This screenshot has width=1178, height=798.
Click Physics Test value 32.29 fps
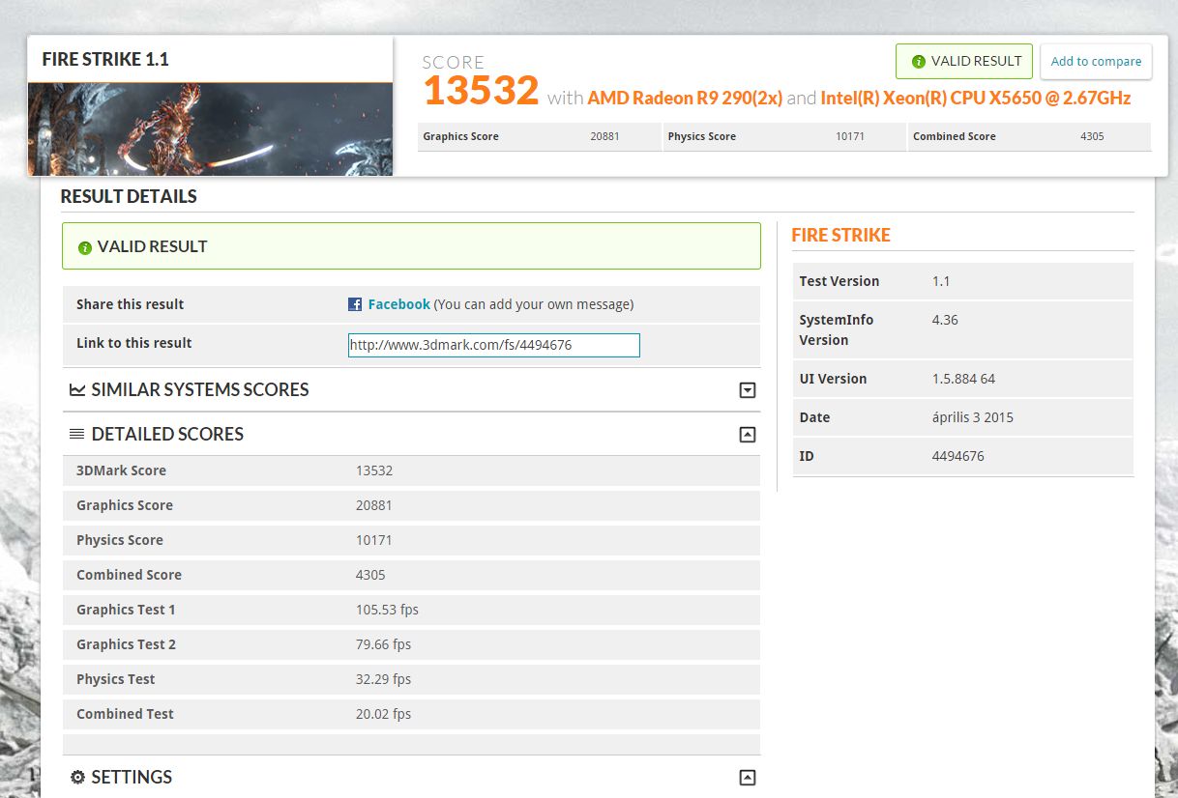(383, 679)
